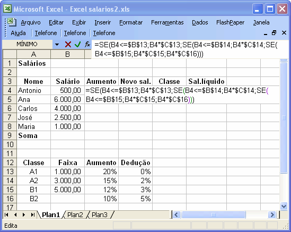This screenshot has width=291, height=232.
Task: Minimize the workbook window inside Excel
Action: click(266, 33)
